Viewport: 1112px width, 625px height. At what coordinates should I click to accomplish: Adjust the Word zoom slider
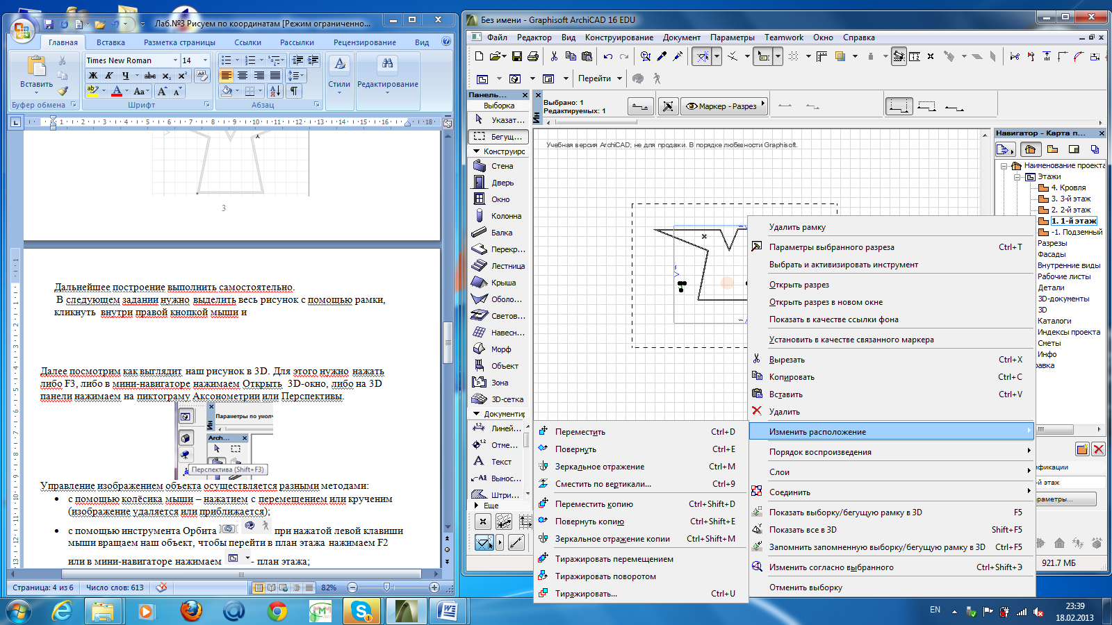click(386, 587)
